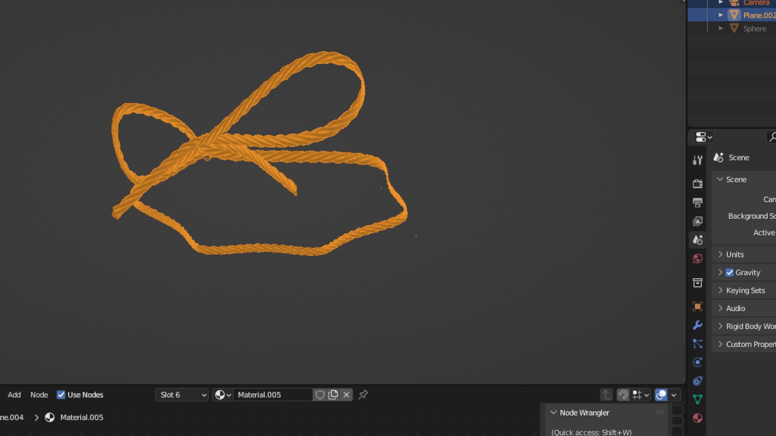Open the overlay options dropdown arrow
This screenshot has height=436, width=776.
(674, 395)
